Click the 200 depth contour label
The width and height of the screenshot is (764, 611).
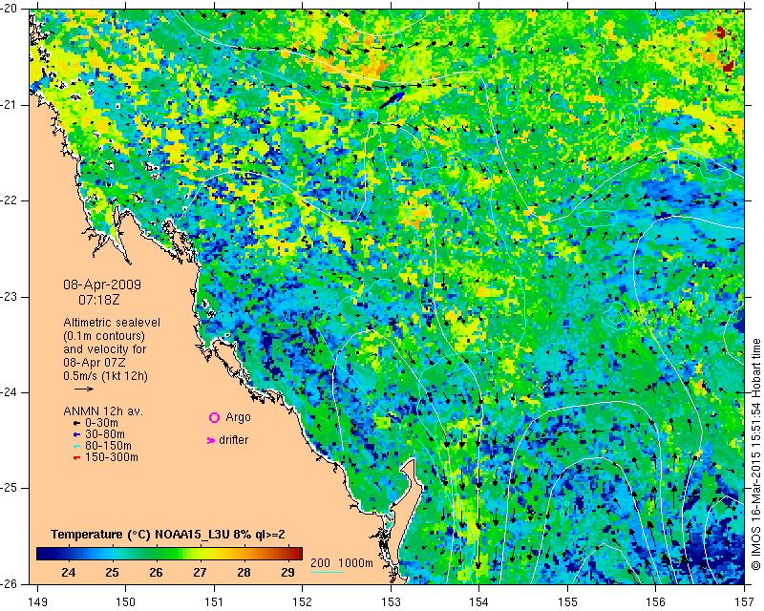point(320,563)
